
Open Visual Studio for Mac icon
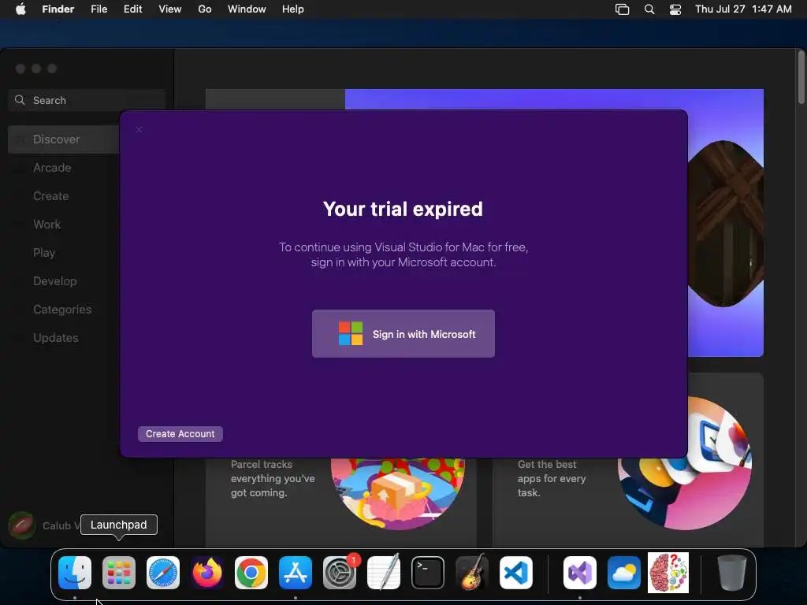tap(580, 573)
